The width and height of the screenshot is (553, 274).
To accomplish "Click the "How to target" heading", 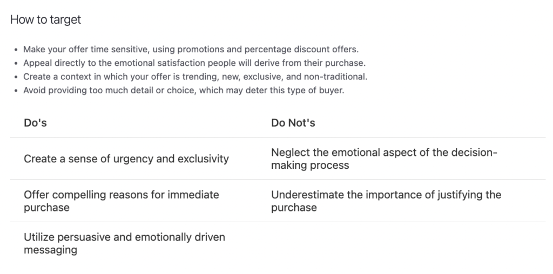I will (x=45, y=20).
